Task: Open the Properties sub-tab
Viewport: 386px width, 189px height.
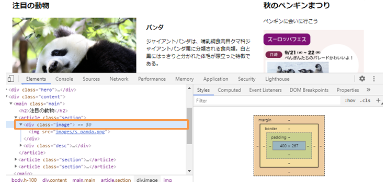Action: 348,90
